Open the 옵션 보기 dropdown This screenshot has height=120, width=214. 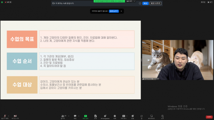click(x=131, y=1)
